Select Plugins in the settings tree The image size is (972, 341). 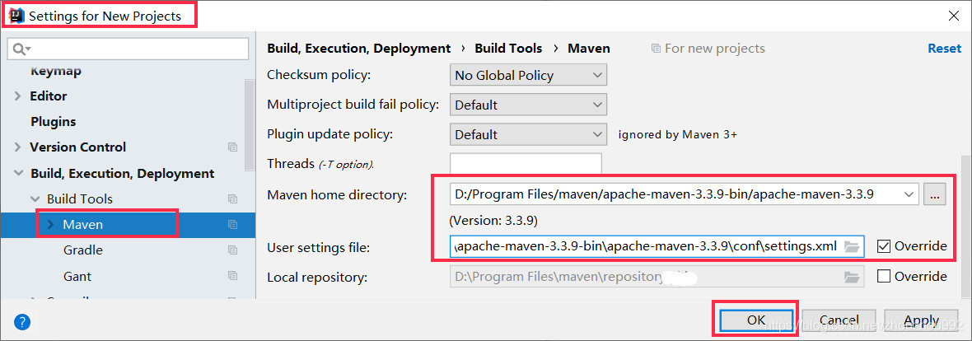[x=54, y=122]
